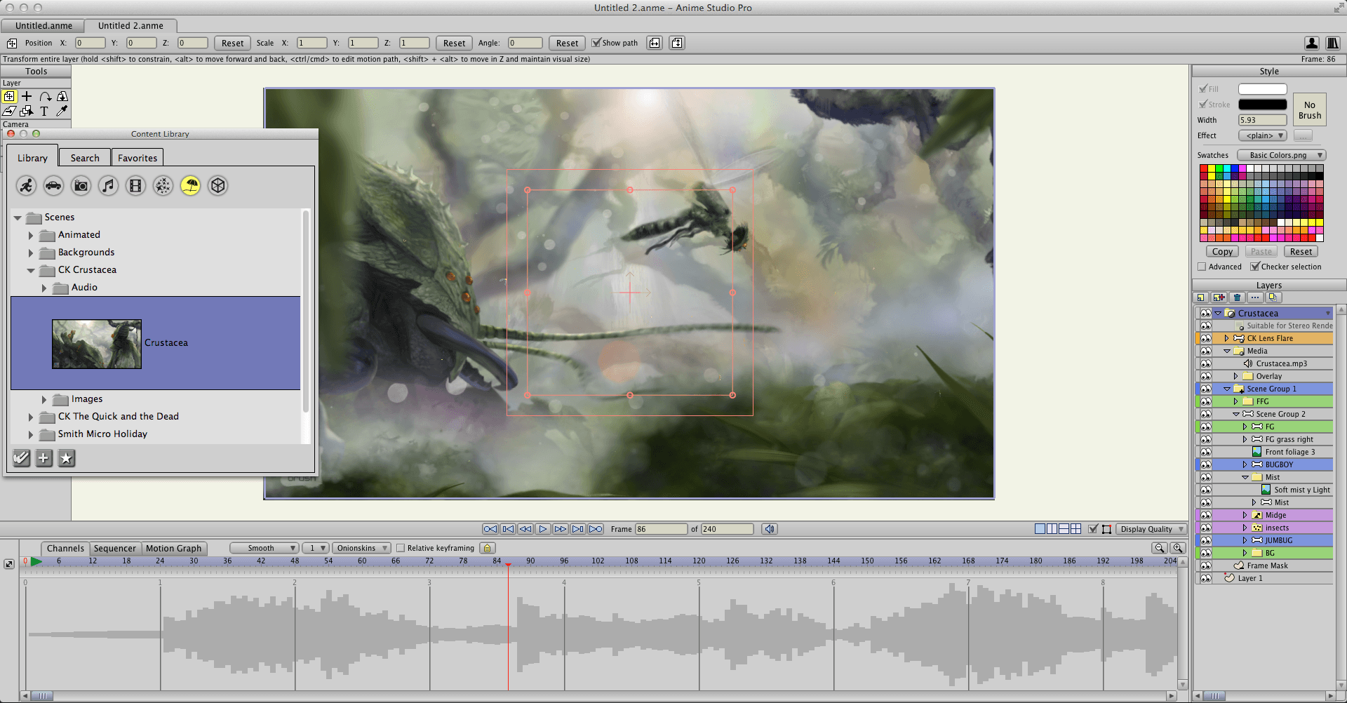Image resolution: width=1347 pixels, height=703 pixels.
Task: Click the star favorite button in Content Library
Action: [x=66, y=458]
